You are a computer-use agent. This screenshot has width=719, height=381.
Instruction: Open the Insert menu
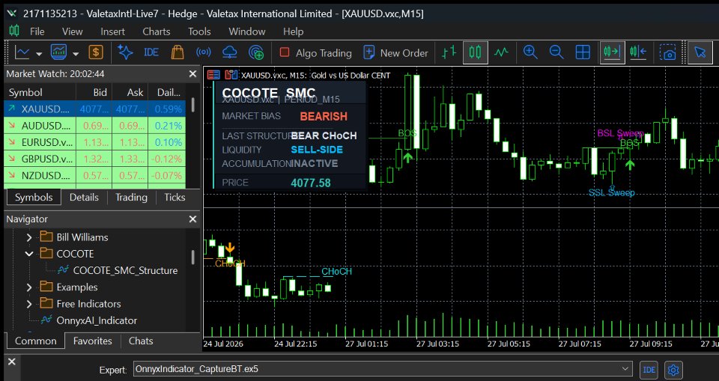coord(113,31)
